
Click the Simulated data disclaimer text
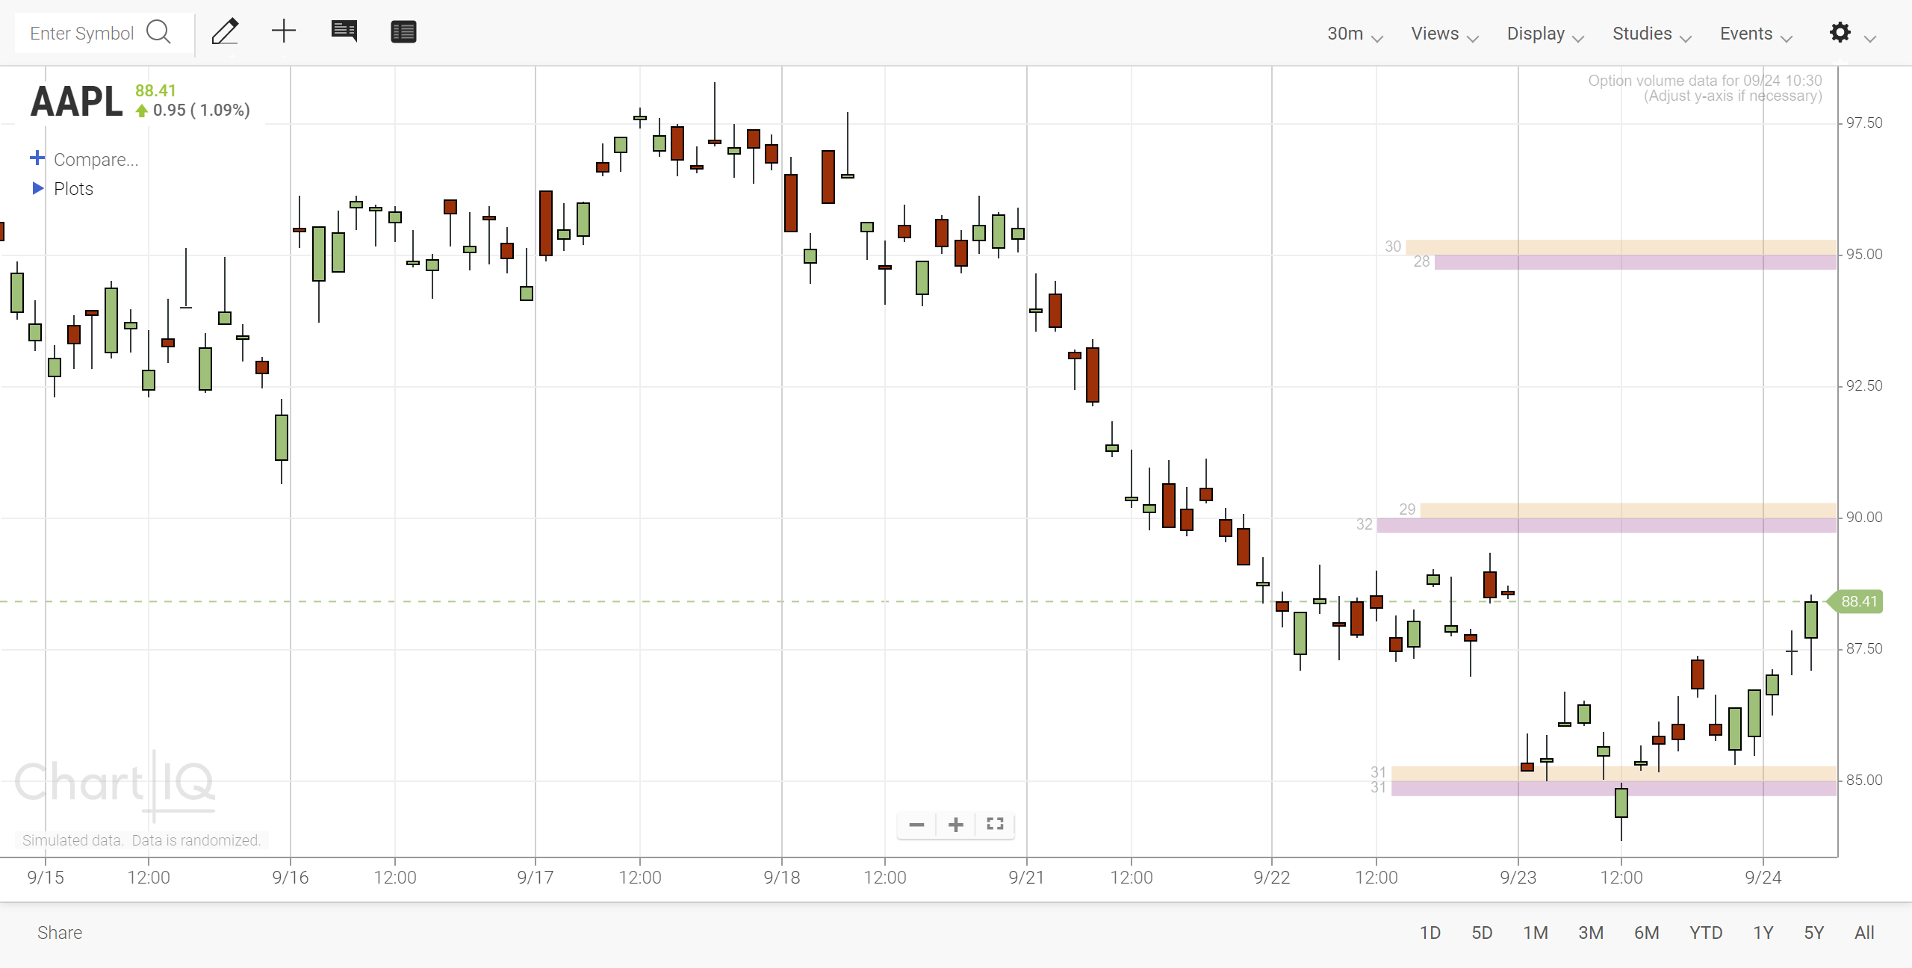coord(141,841)
